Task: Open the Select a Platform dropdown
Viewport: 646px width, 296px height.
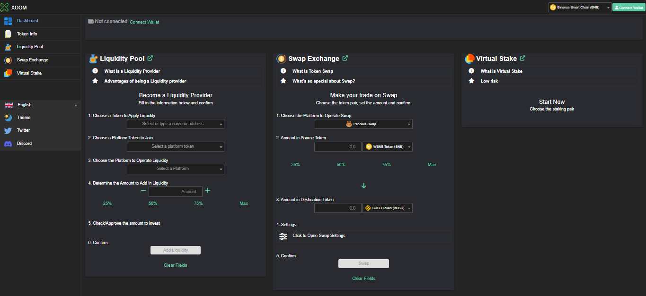Action: (176, 169)
